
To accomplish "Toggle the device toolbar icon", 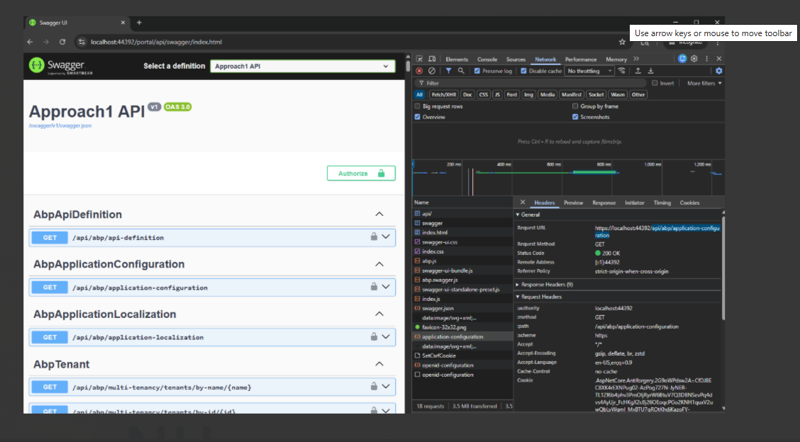I will click(x=431, y=59).
